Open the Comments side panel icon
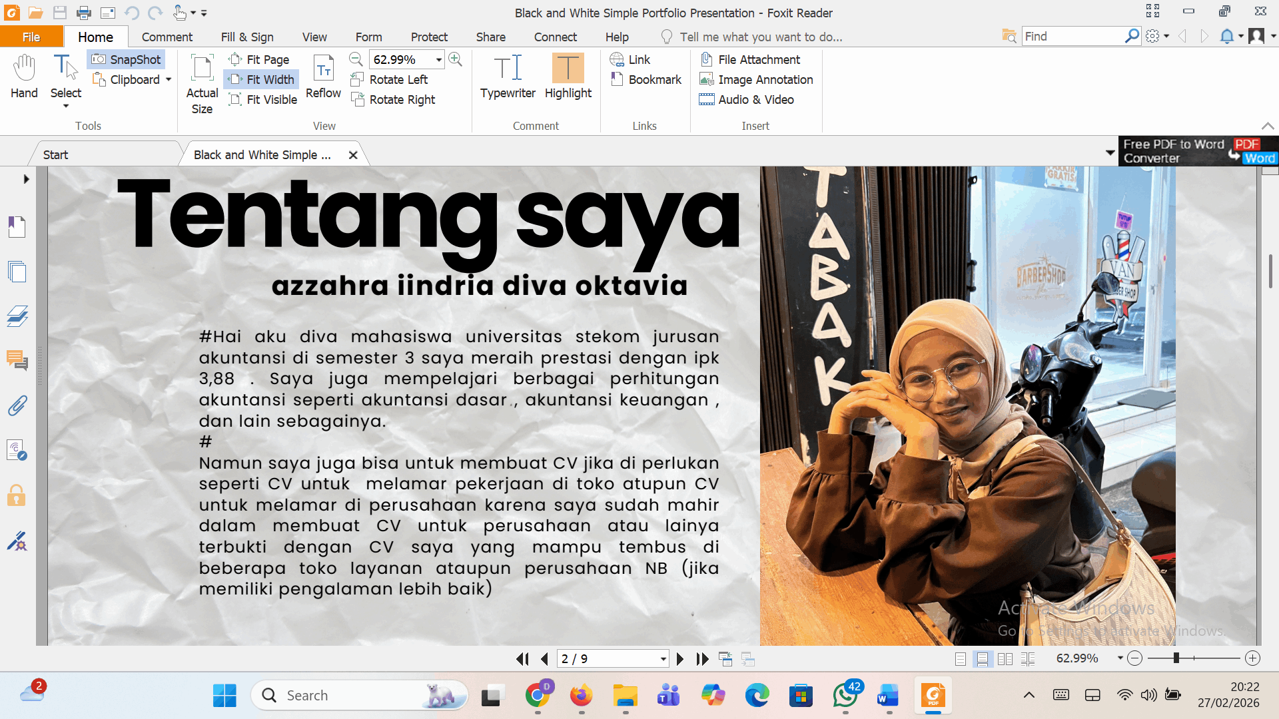 [17, 360]
